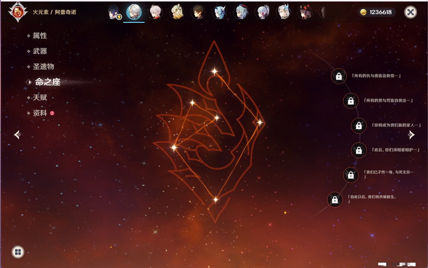Open constellation text「所有的赏与罚皆自我出…」
The height and width of the screenshot is (268, 428).
pyautogui.click(x=388, y=100)
